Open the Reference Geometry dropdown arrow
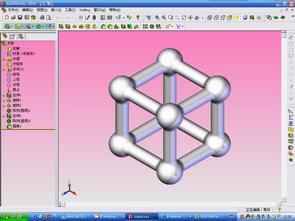 click(x=172, y=27)
